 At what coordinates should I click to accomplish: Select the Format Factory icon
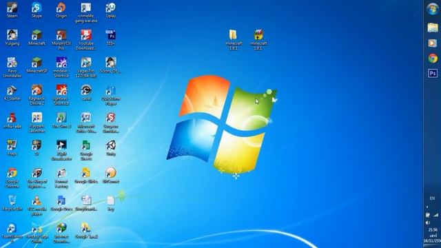61,178
